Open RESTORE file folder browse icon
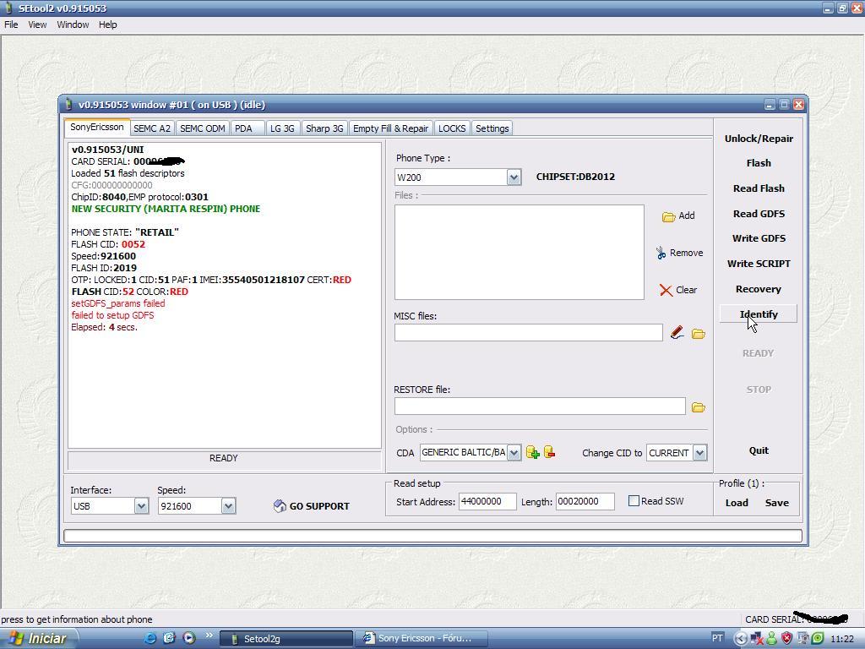This screenshot has height=649, width=865. [x=699, y=407]
